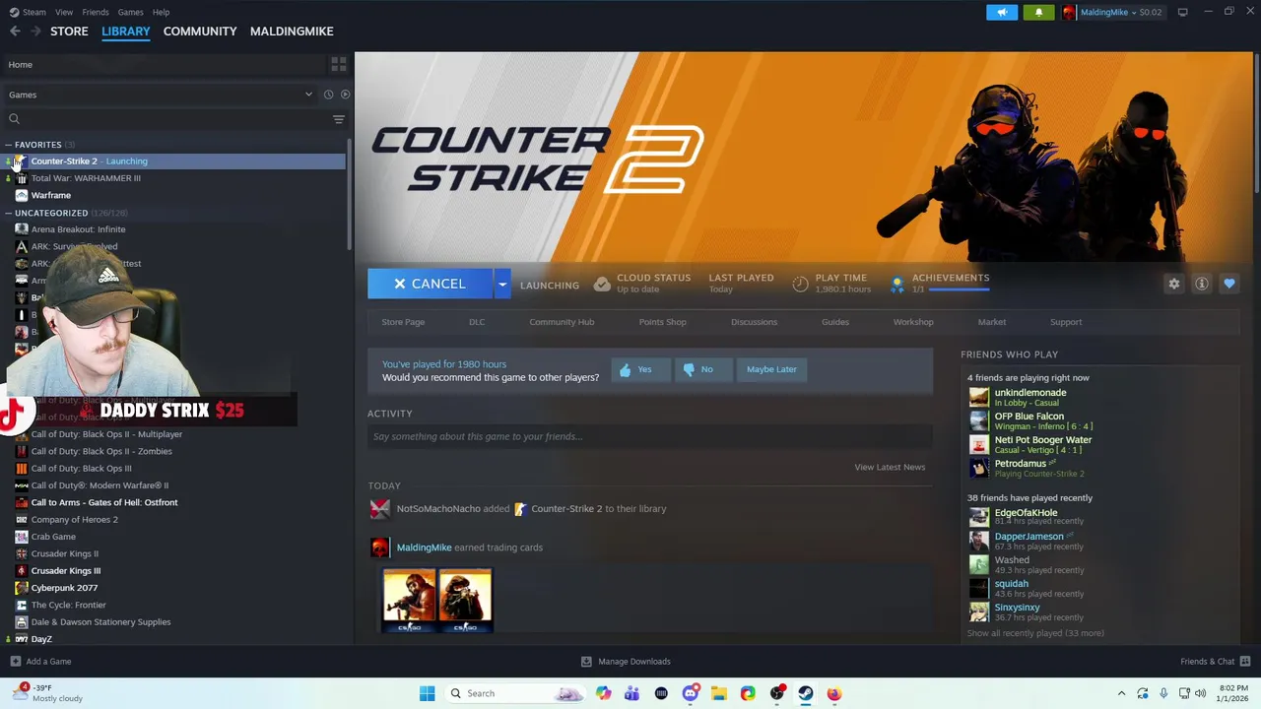The image size is (1261, 709).
Task: Open the Friends menu
Action: click(x=96, y=12)
